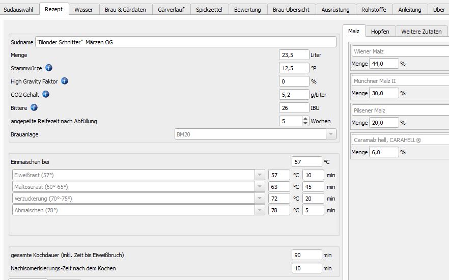Expand the Eiweißrast (57°) rest dropdown
This screenshot has height=280, width=449.
pyautogui.click(x=260, y=175)
